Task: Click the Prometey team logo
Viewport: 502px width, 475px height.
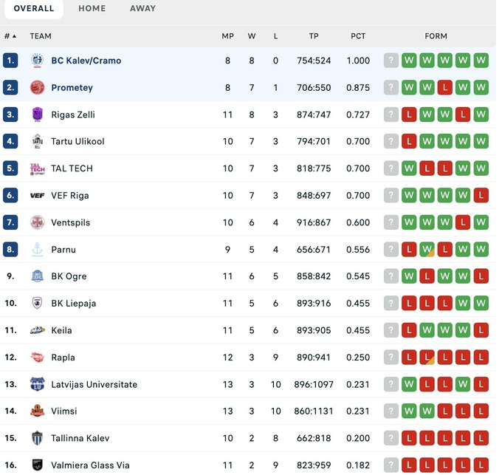Action: tap(37, 88)
